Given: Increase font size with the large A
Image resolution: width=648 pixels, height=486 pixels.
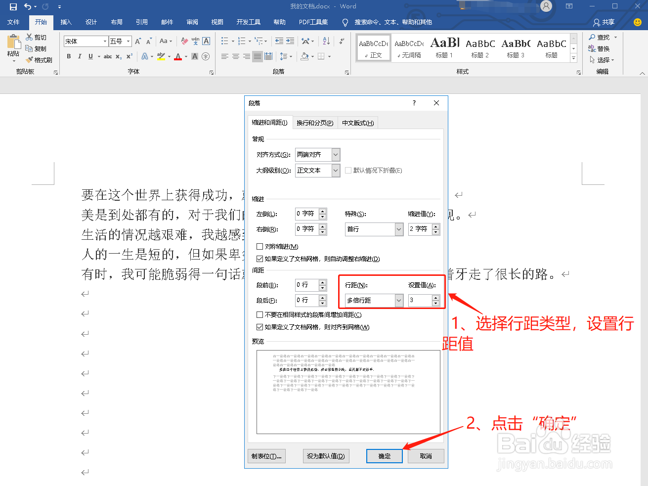Looking at the screenshot, I should [138, 41].
